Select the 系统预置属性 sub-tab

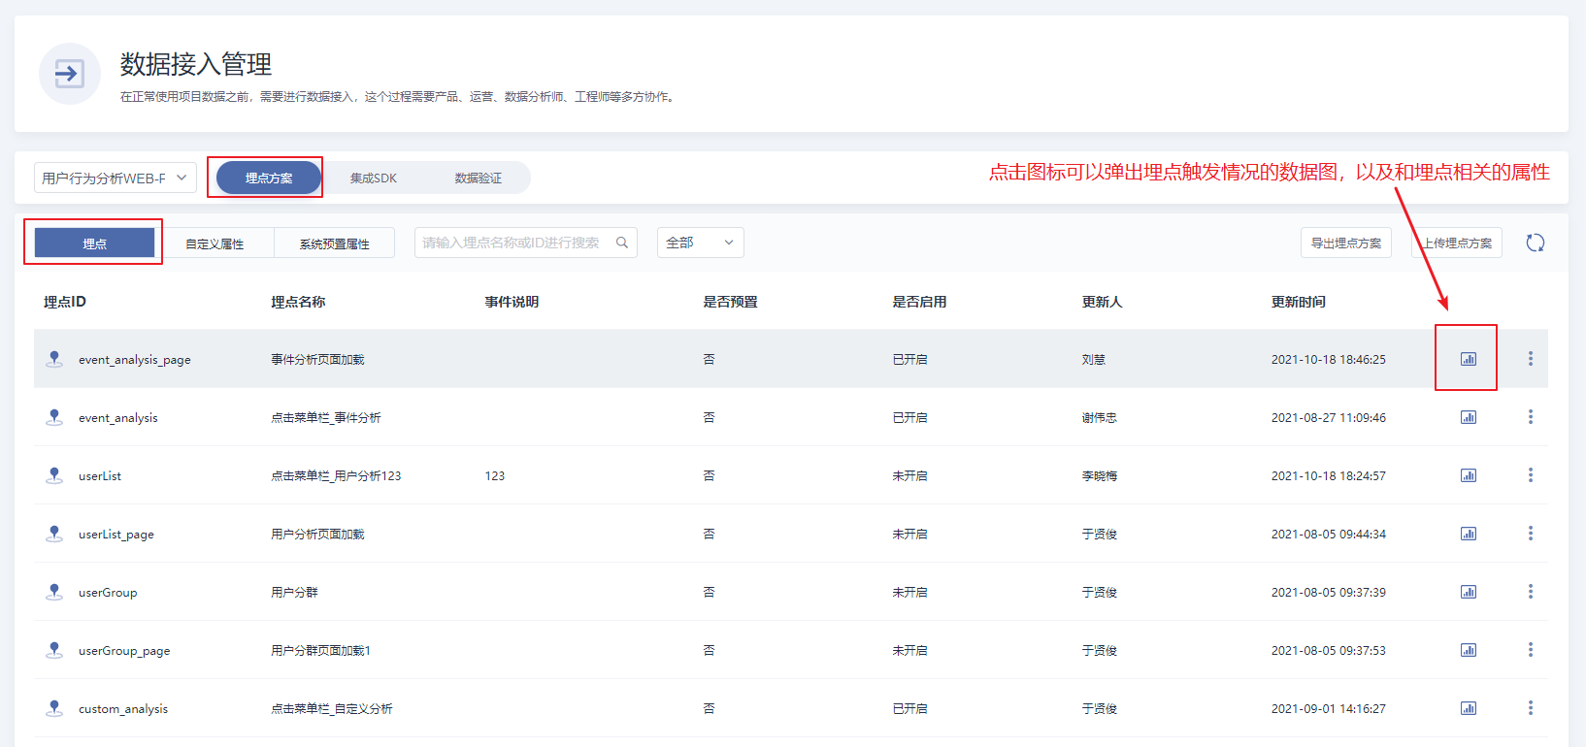pos(335,243)
